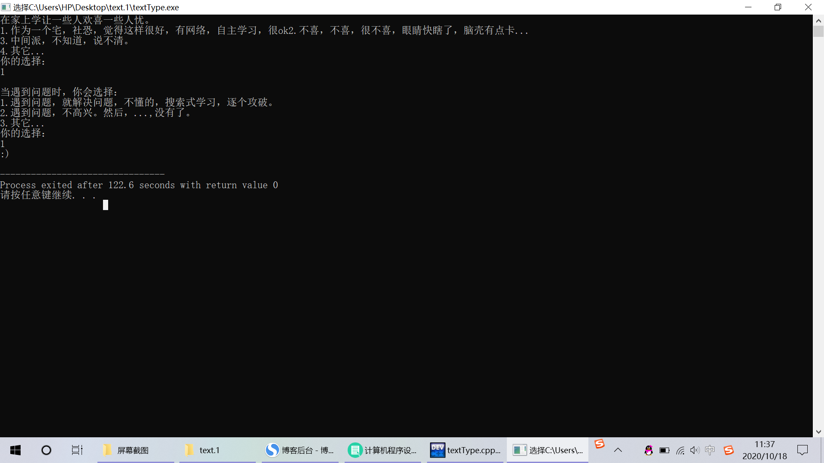Open the 计算机程序设 taskbar item
824x463 pixels.
382,450
